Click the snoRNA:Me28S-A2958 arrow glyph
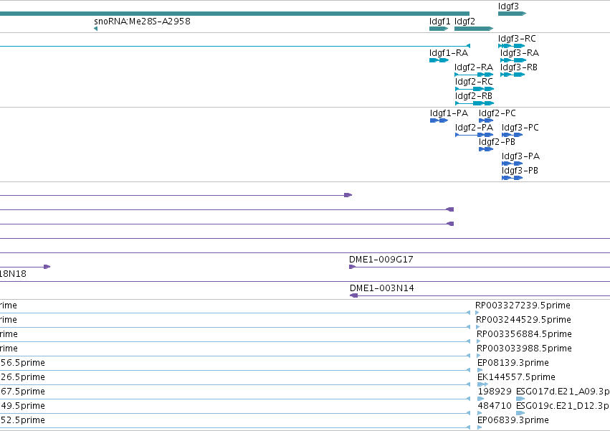The height and width of the screenshot is (431, 610). click(96, 29)
